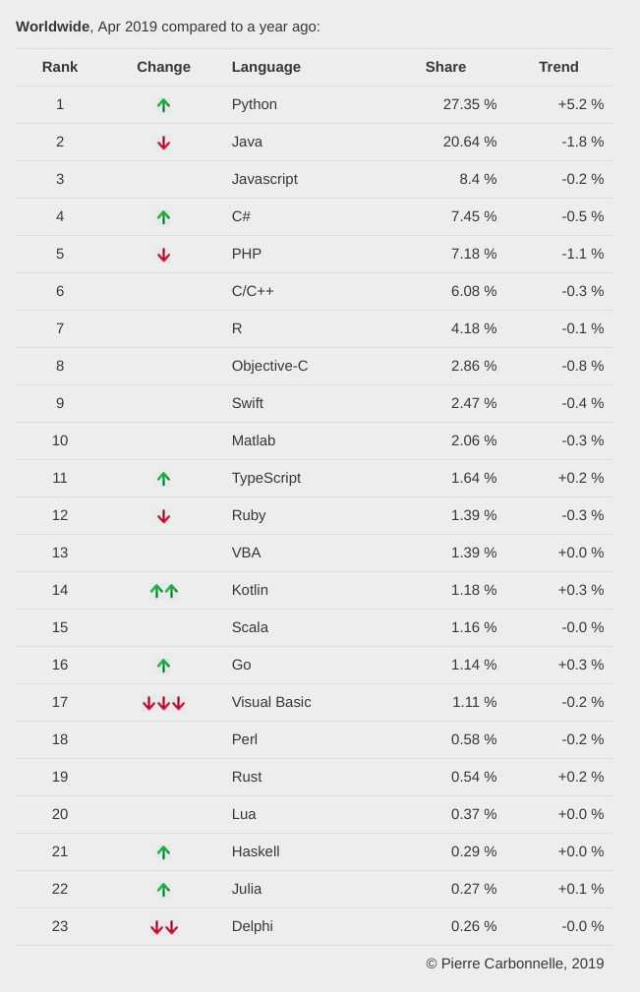640x992 pixels.
Task: Click the Change column header
Action: (163, 67)
